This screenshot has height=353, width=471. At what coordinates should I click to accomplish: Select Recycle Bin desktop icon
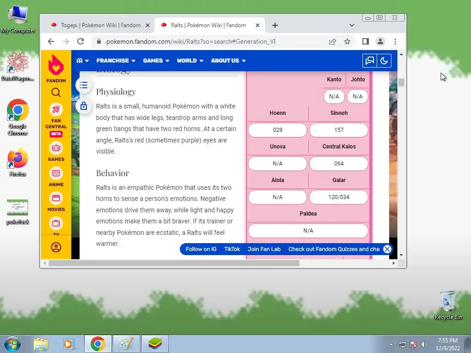(448, 305)
